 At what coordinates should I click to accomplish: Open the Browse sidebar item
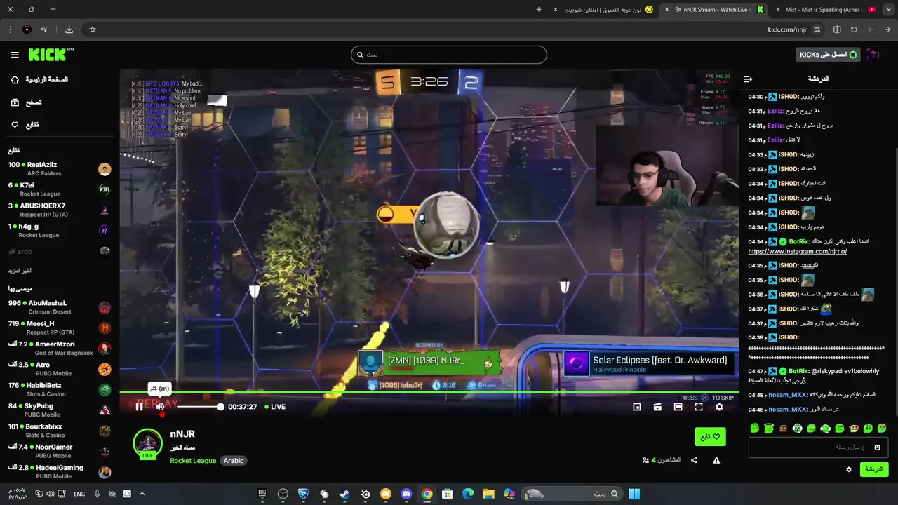27,102
